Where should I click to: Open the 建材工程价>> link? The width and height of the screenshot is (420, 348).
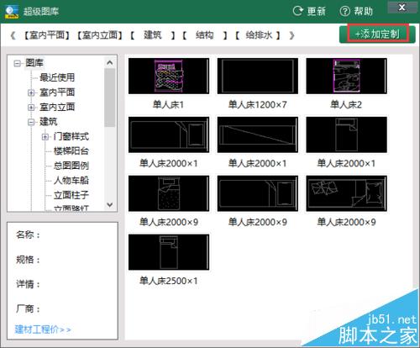(x=43, y=330)
